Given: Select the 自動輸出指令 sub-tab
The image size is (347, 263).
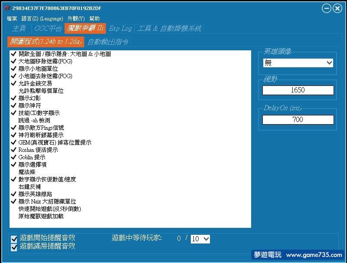Looking at the screenshot, I should [x=108, y=42].
